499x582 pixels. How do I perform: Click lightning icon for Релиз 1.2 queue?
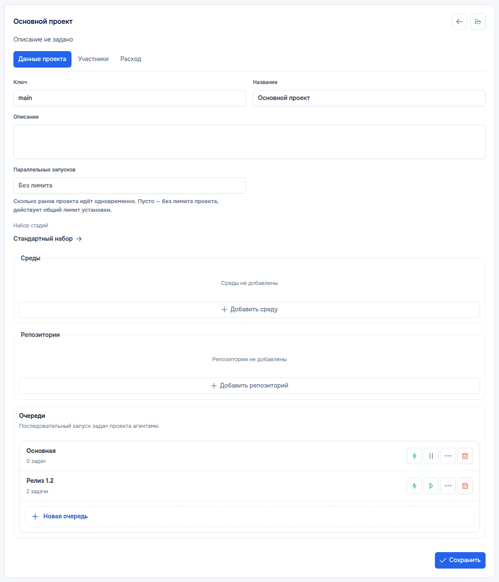pos(414,486)
